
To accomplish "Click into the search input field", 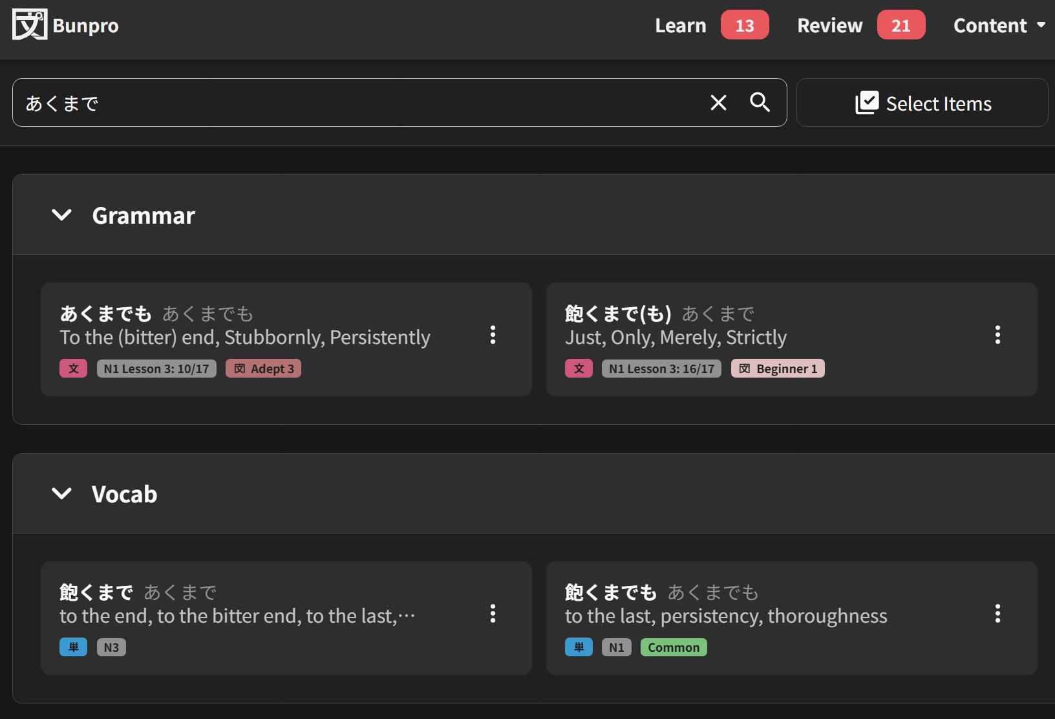I will (362, 103).
